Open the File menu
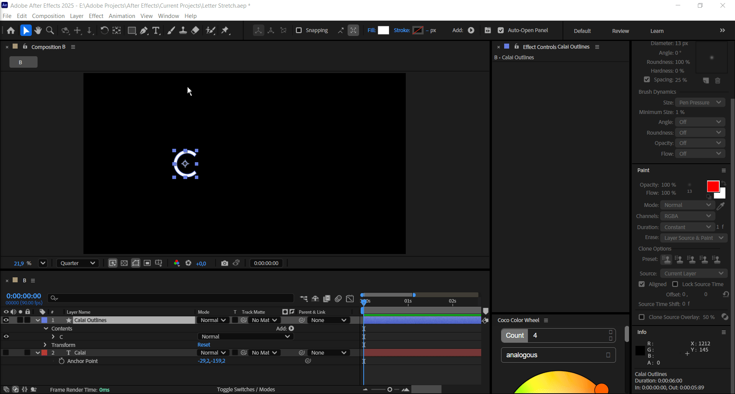735x394 pixels. click(7, 16)
